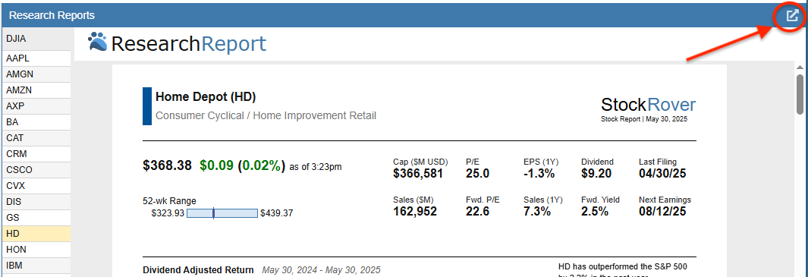This screenshot has height=277, width=808.
Task: Click the report vertical scrollbar thumb
Action: click(800, 94)
